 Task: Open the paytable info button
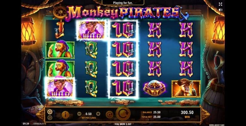65,115
